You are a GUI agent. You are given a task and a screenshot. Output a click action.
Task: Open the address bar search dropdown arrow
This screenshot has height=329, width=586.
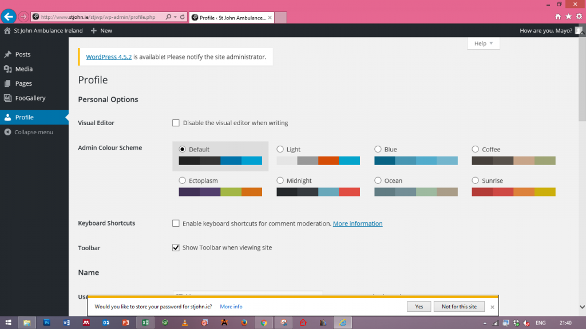(x=175, y=17)
